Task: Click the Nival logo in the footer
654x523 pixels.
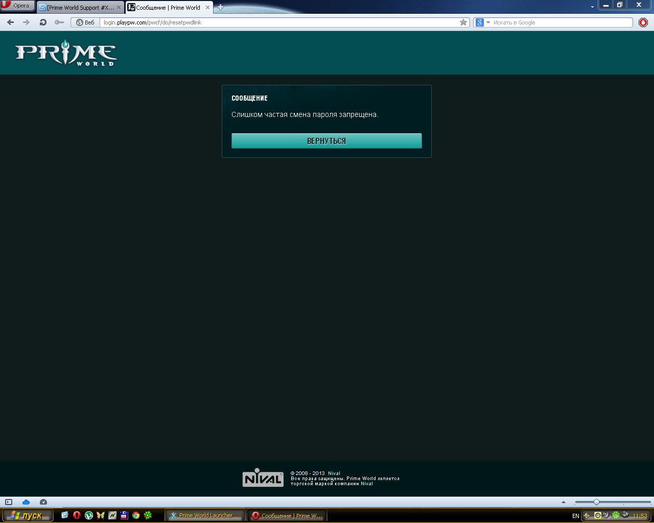Action: tap(263, 478)
